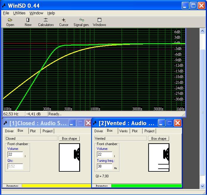Click the Vented box type field
The width and height of the screenshot is (207, 195).
[x=121, y=138]
